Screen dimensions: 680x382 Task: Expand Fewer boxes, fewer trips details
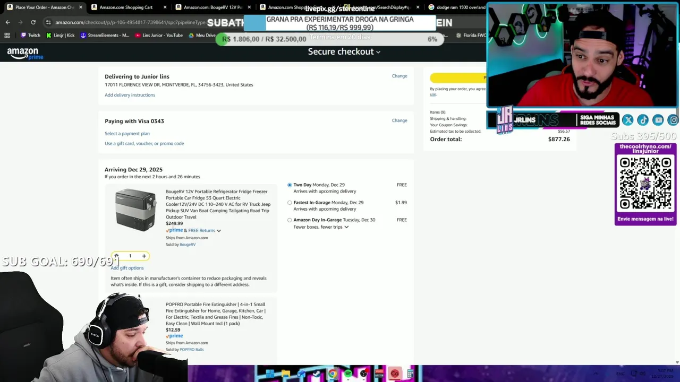(346, 227)
